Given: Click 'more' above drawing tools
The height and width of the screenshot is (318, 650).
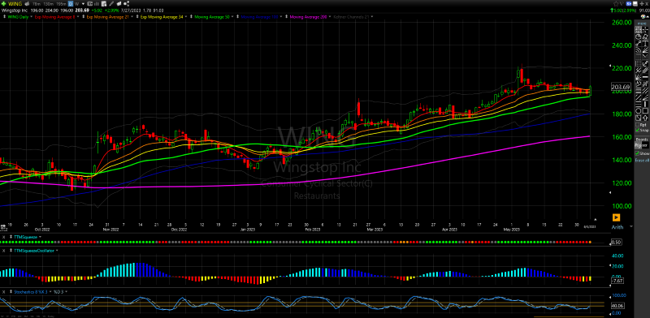Looking at the screenshot, I should click(642, 24).
